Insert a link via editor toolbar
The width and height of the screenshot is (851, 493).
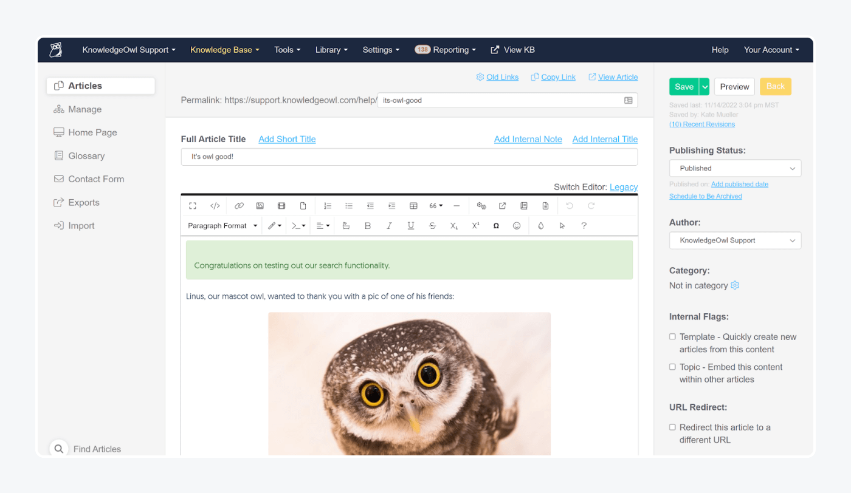[x=239, y=206]
